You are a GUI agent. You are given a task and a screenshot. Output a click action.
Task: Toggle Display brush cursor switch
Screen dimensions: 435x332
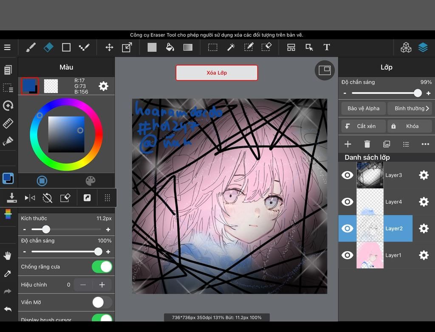(x=102, y=318)
